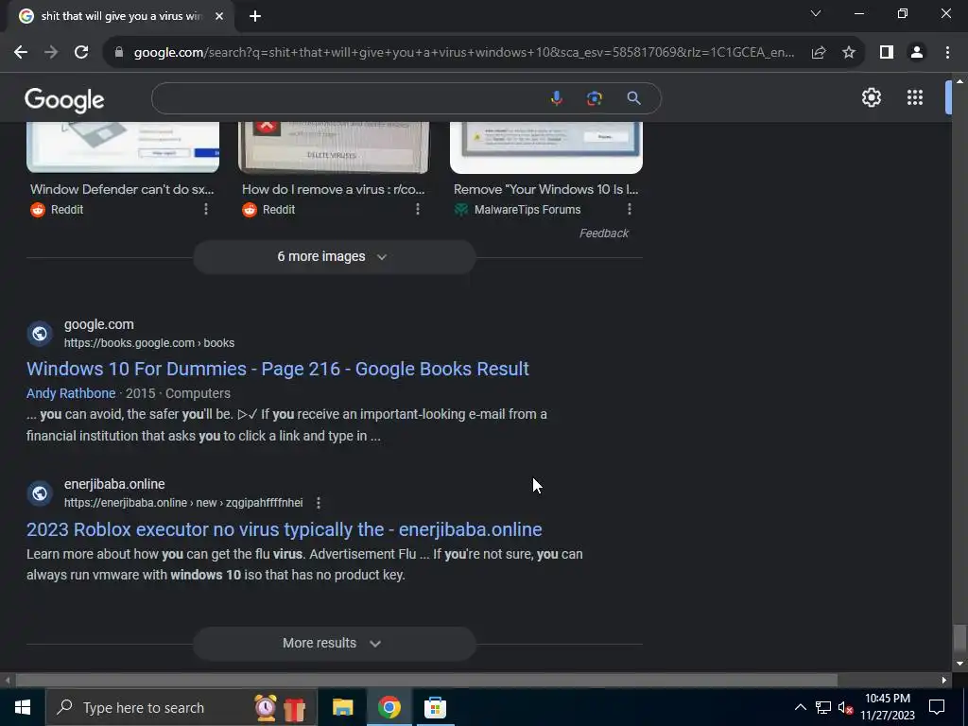
Task: Open Windows 10 For Dummies Page 216 result
Action: (278, 369)
